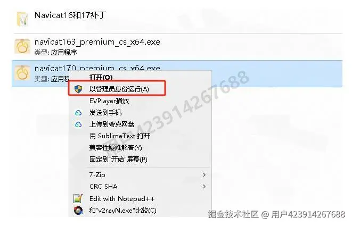Click the navicat170_premium_cs_x64.exe file icon
The width and height of the screenshot is (352, 226).
22,73
